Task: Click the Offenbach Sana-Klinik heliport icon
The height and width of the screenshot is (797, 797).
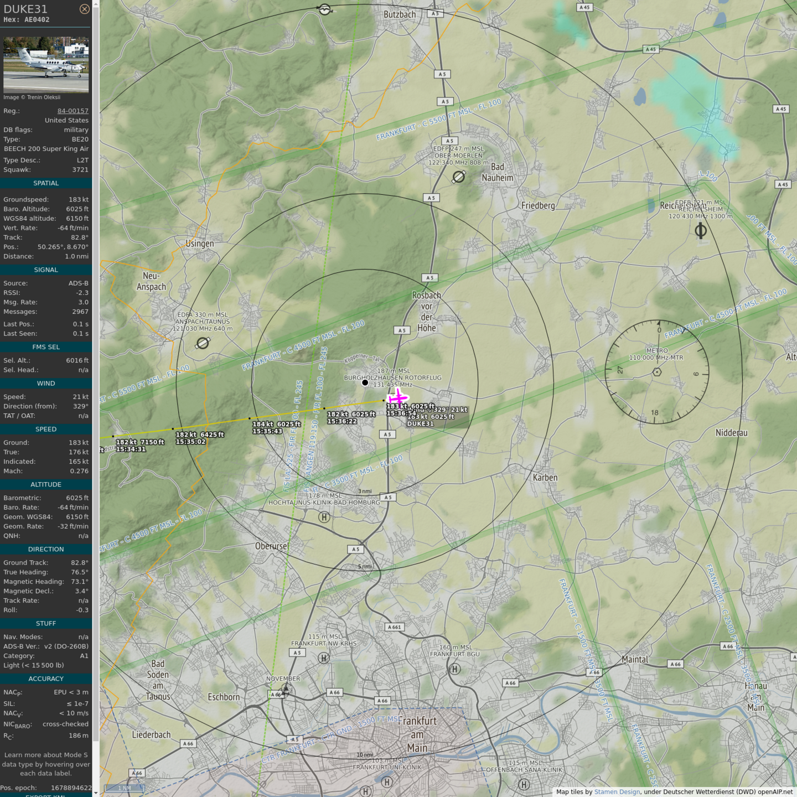Action: point(524,784)
